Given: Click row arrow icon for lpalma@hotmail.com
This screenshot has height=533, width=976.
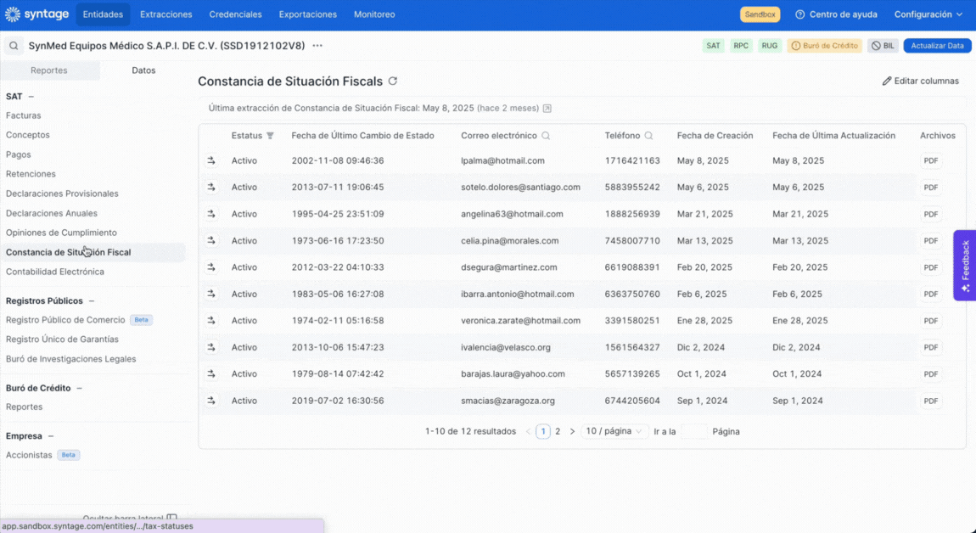Looking at the screenshot, I should (211, 160).
